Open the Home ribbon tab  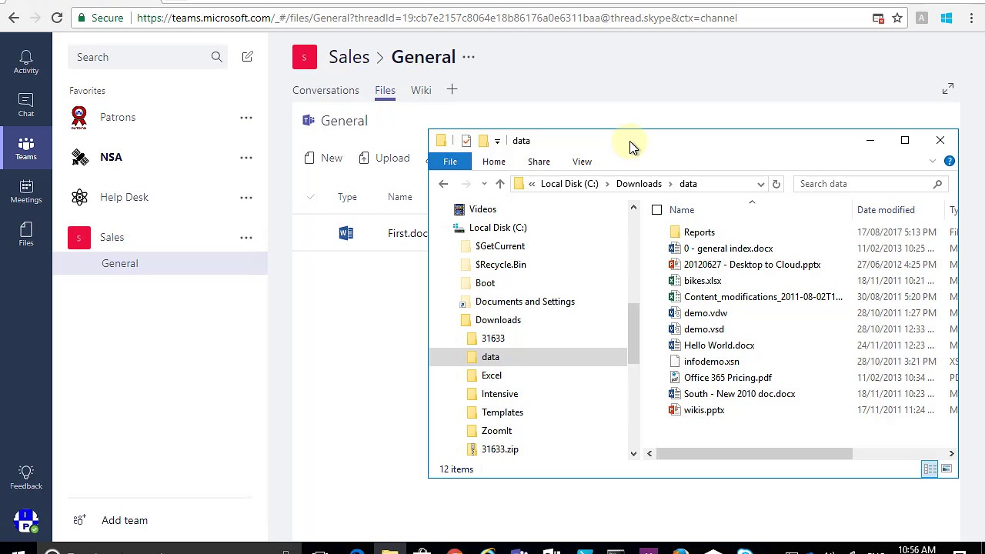pos(494,162)
